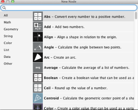Choose "Boolean – Create a boolean value" row
This screenshot has height=110, width=138.
pyautogui.click(x=83, y=78)
